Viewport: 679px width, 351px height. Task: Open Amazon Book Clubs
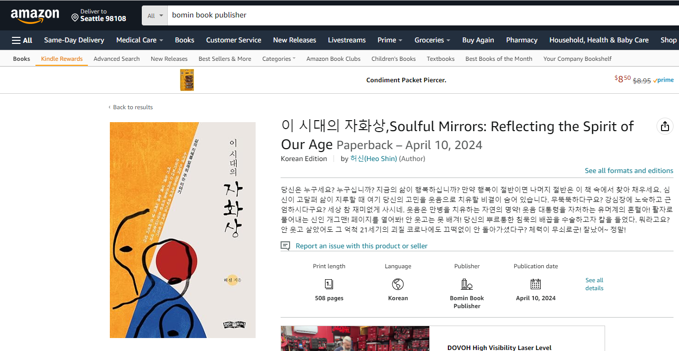coord(334,59)
